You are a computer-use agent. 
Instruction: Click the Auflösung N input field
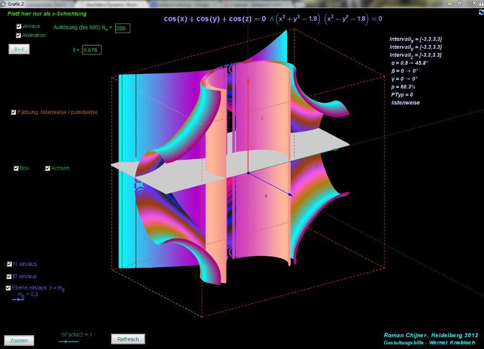122,28
